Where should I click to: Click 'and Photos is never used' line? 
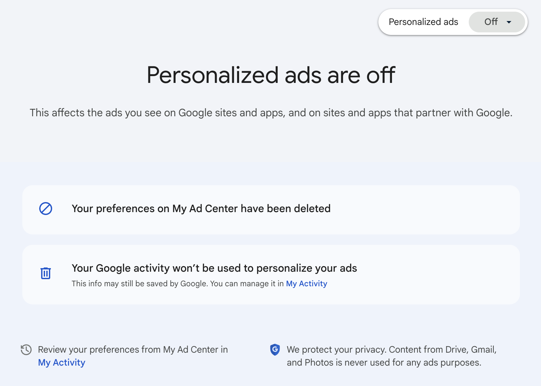(x=384, y=363)
